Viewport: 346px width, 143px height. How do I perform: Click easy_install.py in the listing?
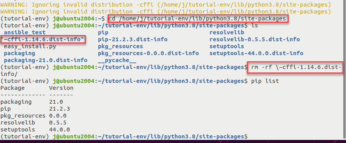click(30, 46)
